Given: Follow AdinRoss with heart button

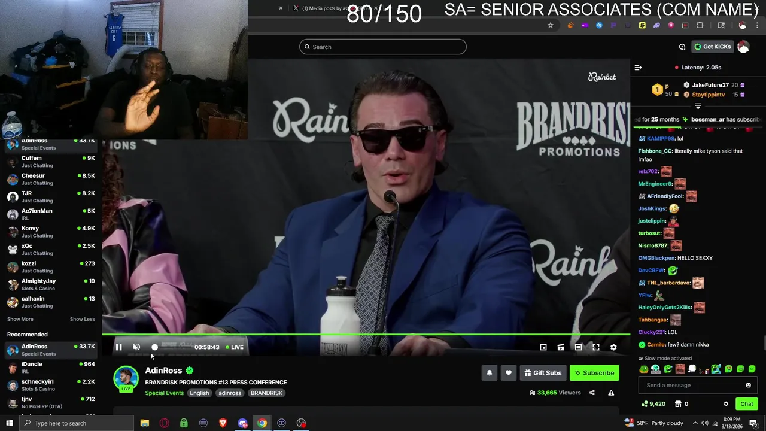Looking at the screenshot, I should (509, 373).
